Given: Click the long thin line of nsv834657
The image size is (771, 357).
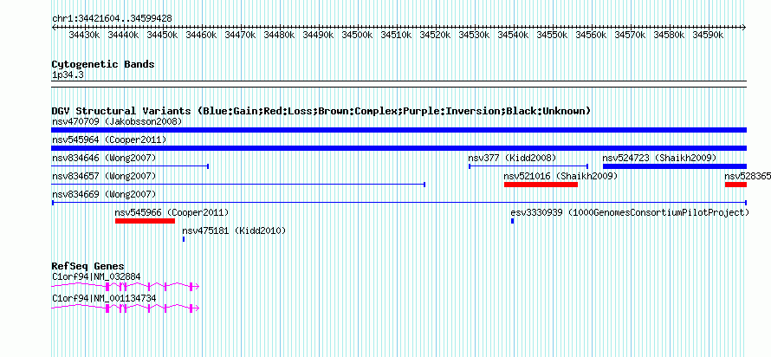Looking at the screenshot, I should pyautogui.click(x=238, y=185).
